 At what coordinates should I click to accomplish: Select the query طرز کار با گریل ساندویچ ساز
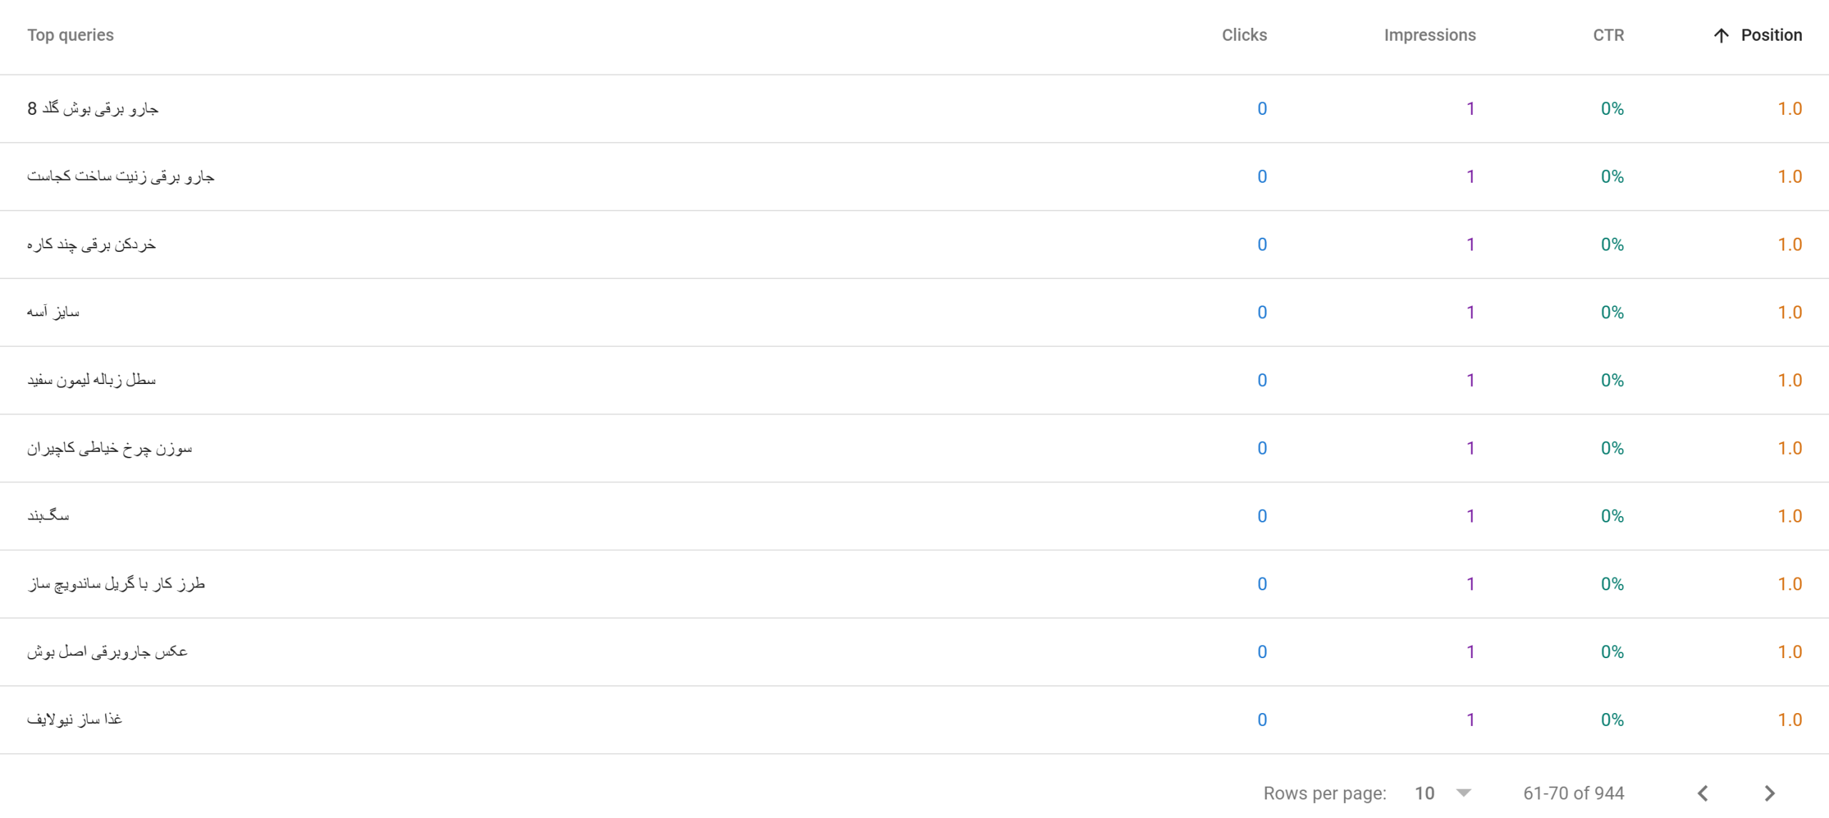coord(116,584)
